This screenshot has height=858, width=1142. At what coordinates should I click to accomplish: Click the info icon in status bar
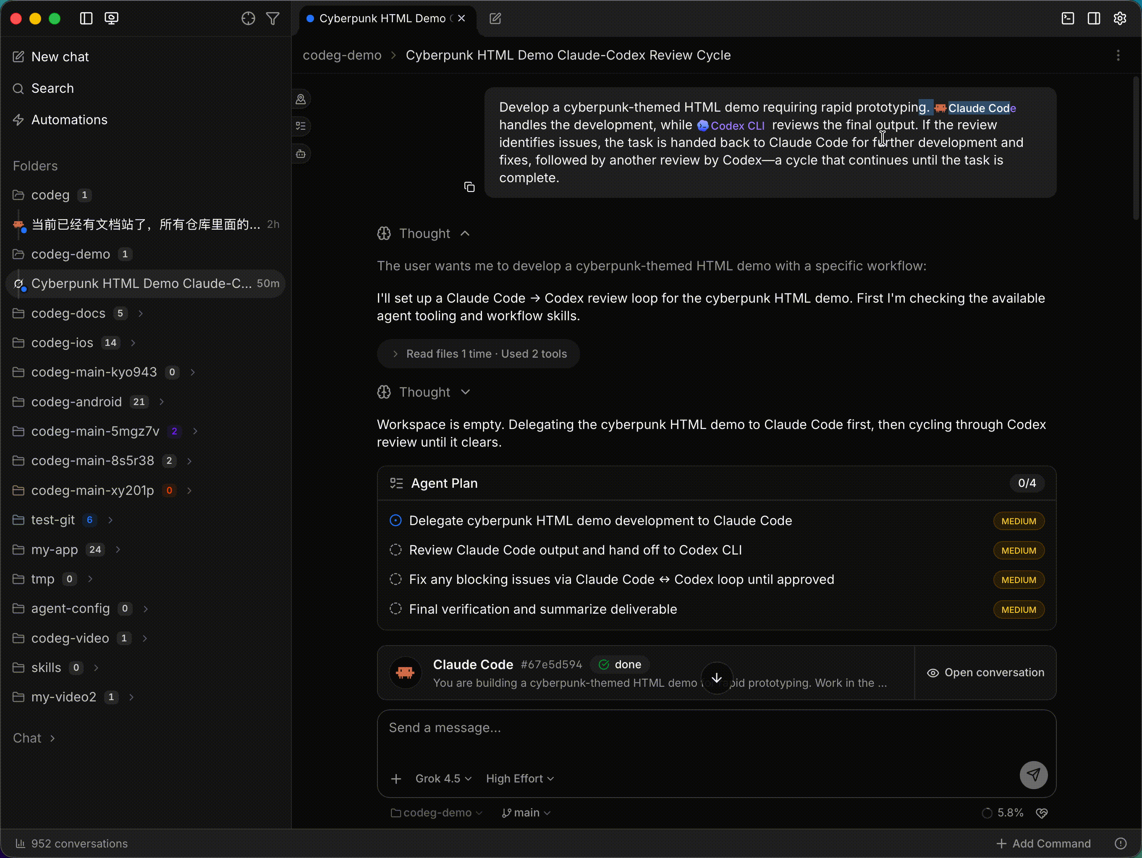coord(1121,844)
